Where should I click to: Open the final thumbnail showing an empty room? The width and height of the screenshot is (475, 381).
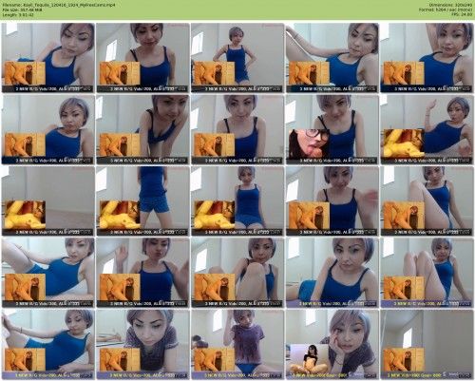point(427,344)
